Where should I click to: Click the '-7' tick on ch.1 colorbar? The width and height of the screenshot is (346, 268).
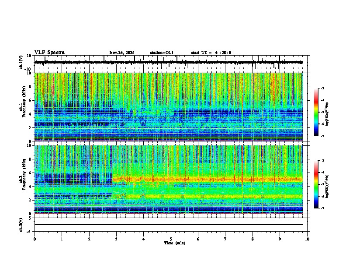click(x=322, y=136)
